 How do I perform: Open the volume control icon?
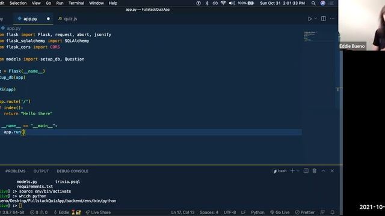click(x=232, y=3)
